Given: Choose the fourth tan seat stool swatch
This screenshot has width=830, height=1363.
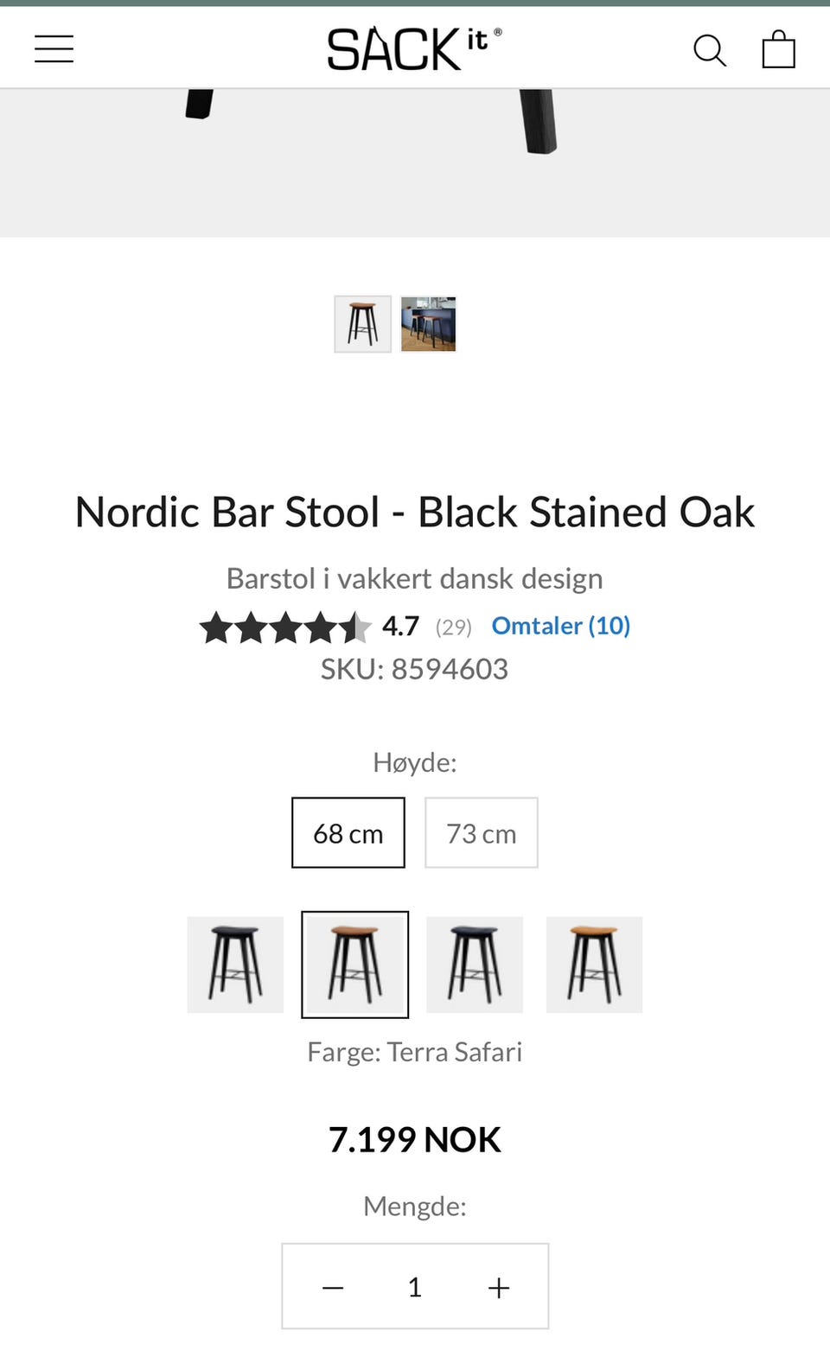Looking at the screenshot, I should tap(594, 965).
